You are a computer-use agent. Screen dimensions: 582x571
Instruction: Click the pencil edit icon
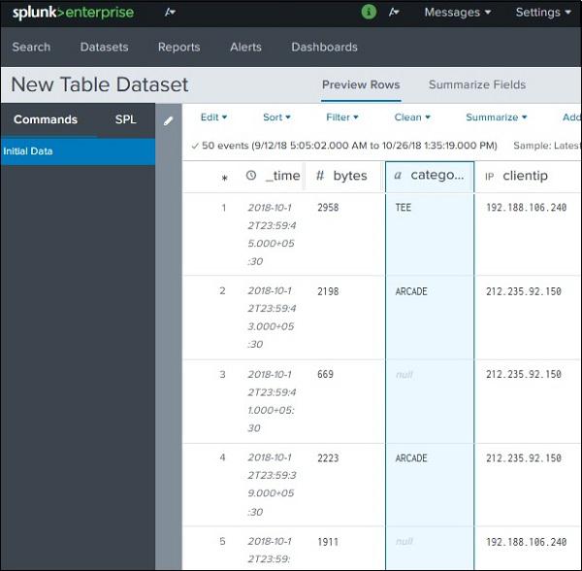point(168,120)
